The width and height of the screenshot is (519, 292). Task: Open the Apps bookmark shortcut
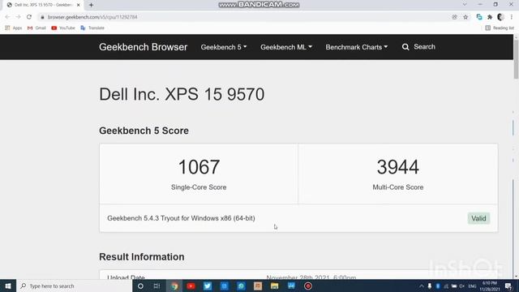coord(14,28)
